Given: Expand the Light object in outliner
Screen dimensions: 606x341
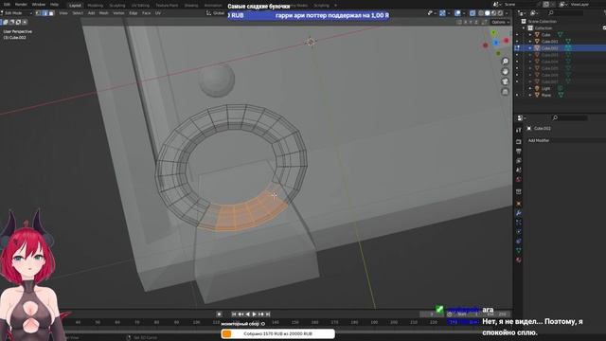Looking at the screenshot, I should (x=530, y=88).
